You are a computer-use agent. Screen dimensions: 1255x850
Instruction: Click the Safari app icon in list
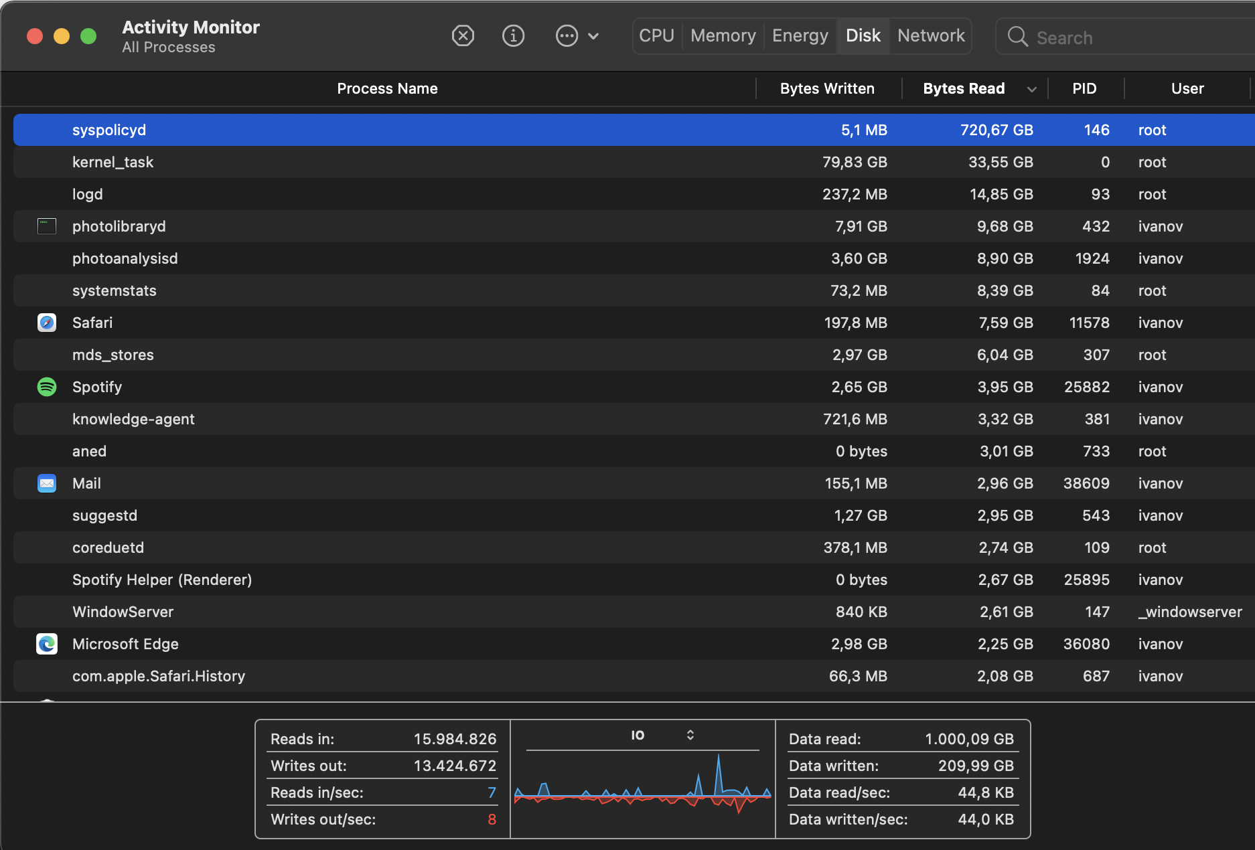point(47,323)
